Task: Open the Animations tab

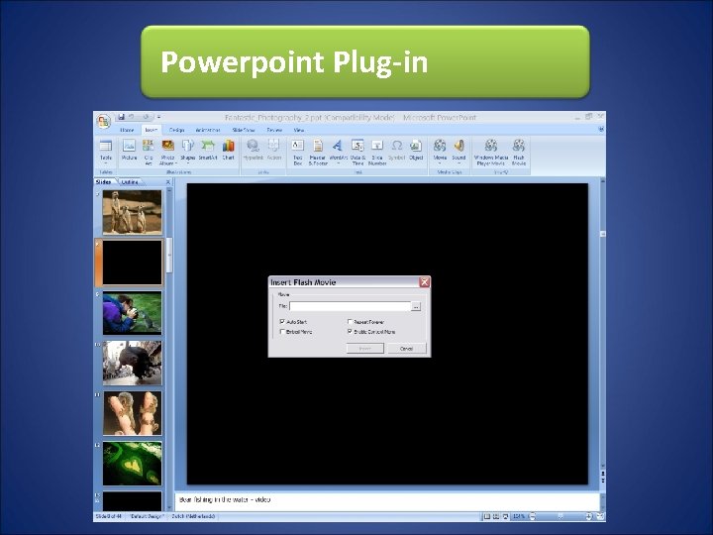Action: tap(208, 130)
